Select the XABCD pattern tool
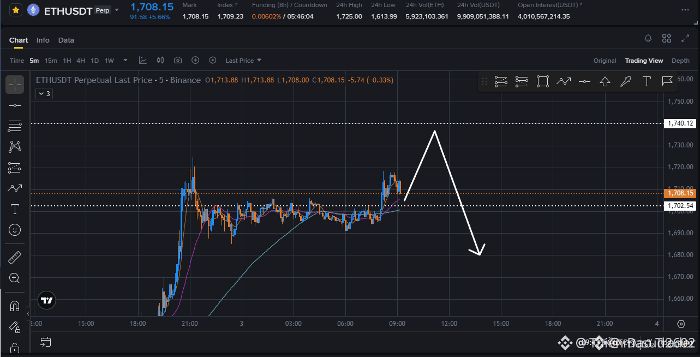 pyautogui.click(x=15, y=146)
